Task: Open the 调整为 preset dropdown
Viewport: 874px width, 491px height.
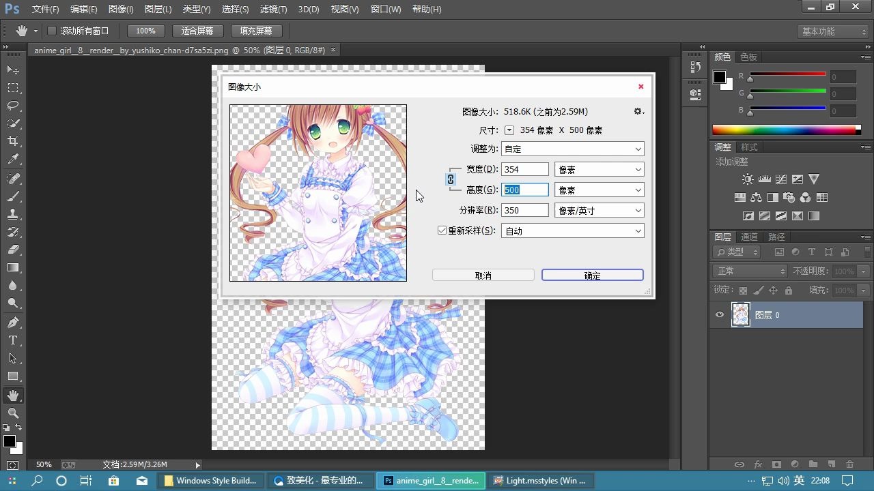Action: tap(572, 149)
